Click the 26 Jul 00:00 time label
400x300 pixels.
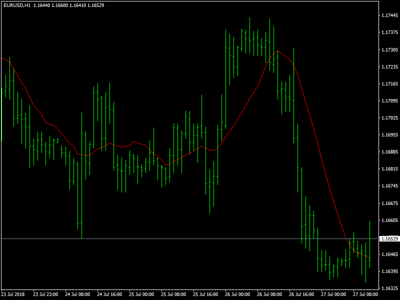coord(237,294)
